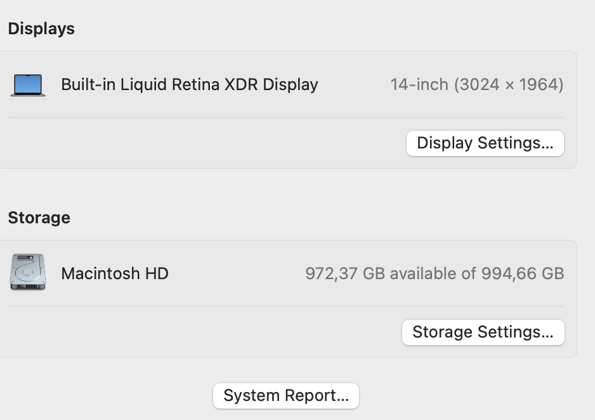Open the System Report
The image size is (595, 420).
tap(286, 396)
